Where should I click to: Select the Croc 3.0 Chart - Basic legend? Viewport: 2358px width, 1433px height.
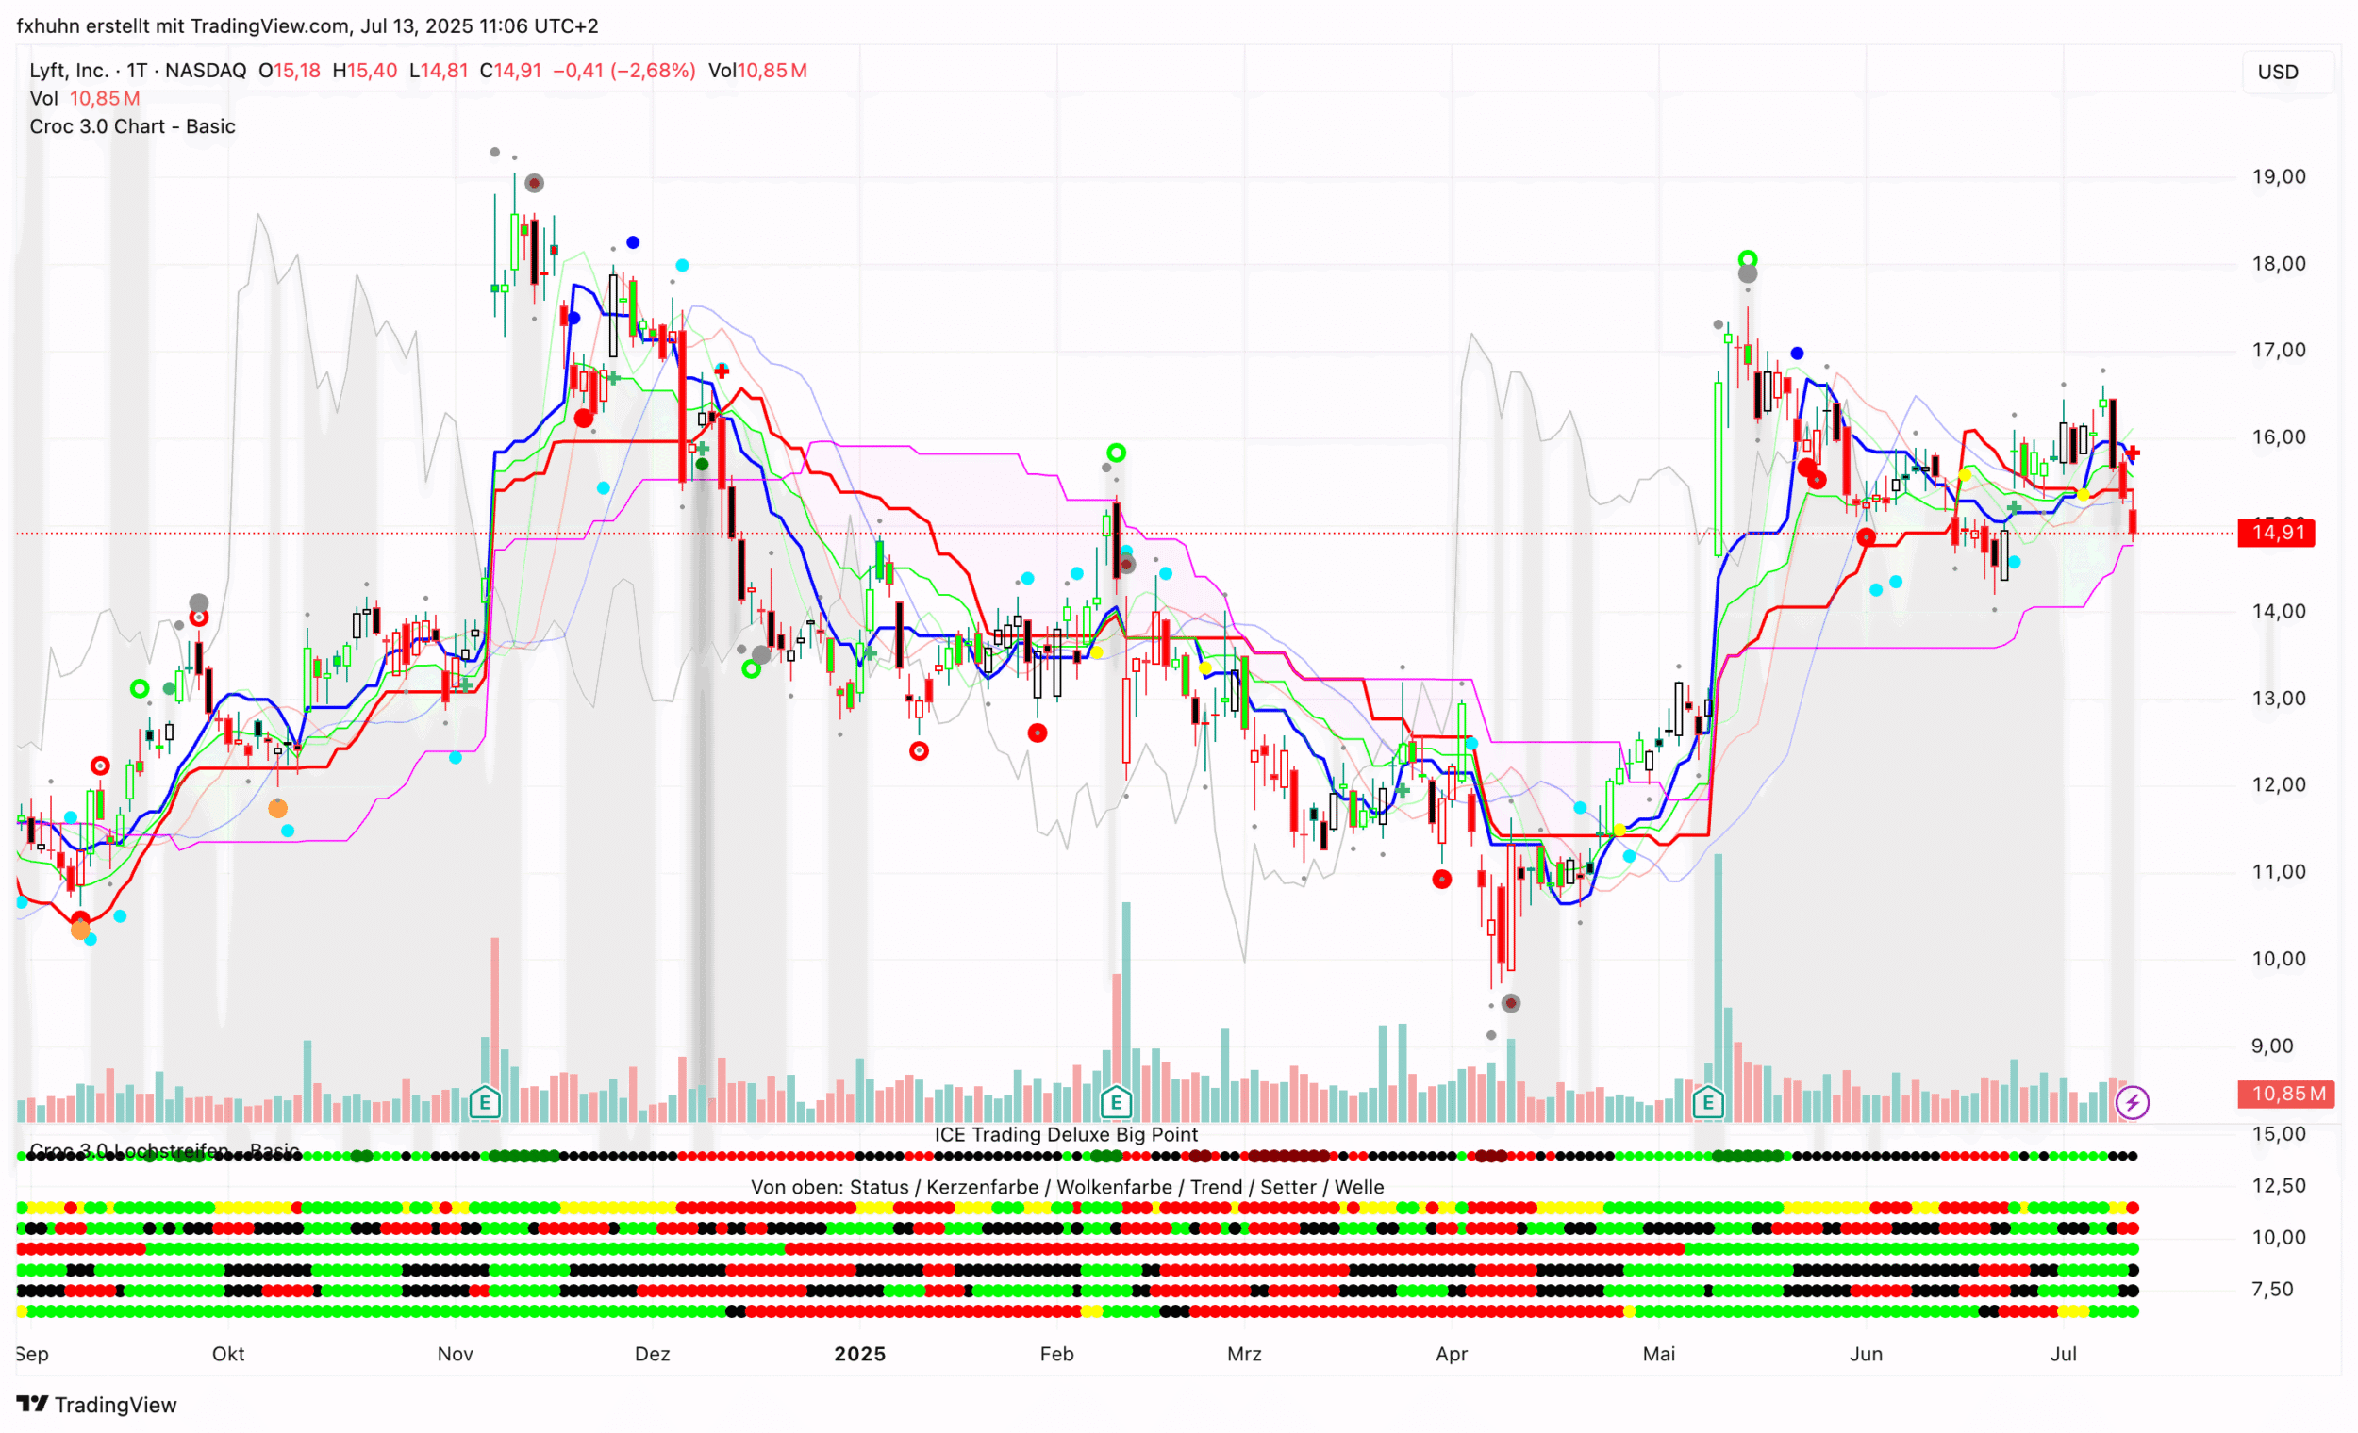132,126
